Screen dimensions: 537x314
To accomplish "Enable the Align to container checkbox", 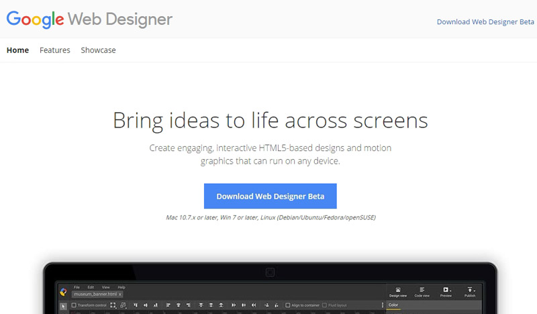I will (x=288, y=305).
